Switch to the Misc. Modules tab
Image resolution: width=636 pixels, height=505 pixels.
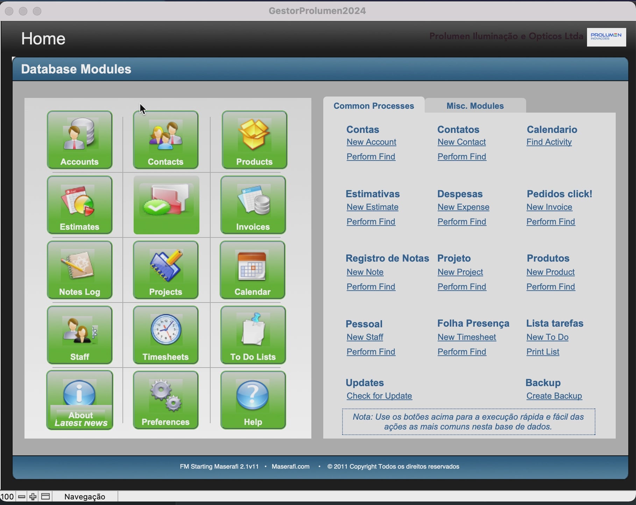click(x=475, y=106)
